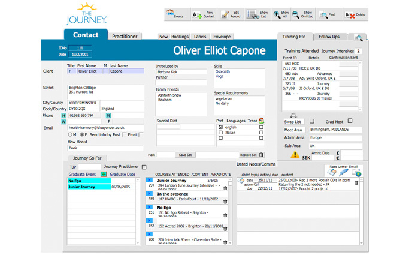Viewport: 412px width, 255px height.
Task: Click Courses Attended list scrollbar
Action: 230,211
